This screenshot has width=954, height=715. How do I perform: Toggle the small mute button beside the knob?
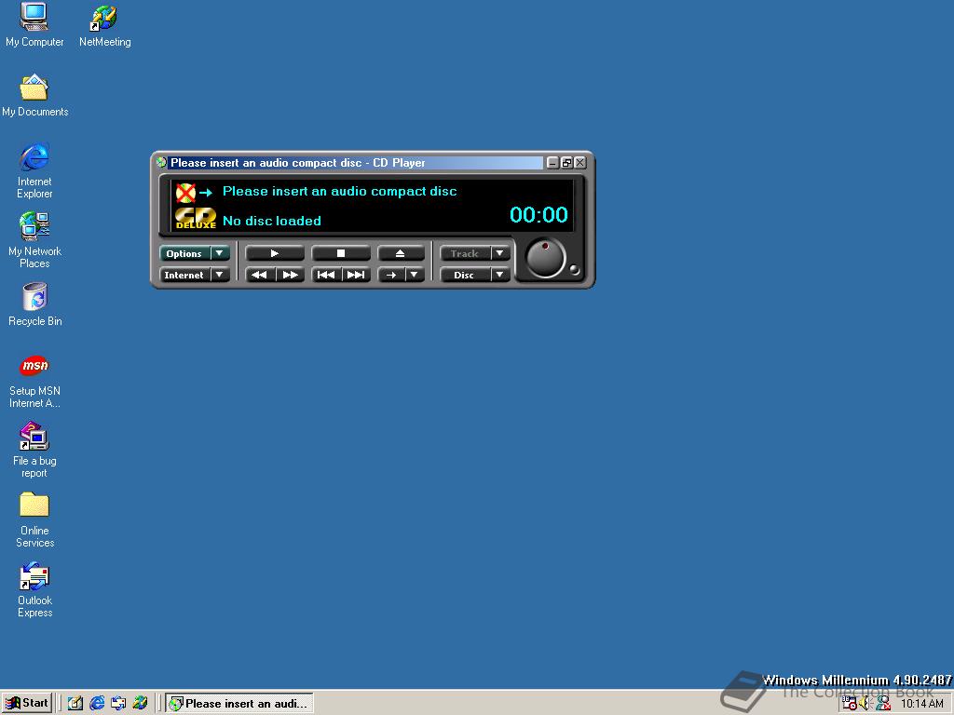[x=574, y=269]
